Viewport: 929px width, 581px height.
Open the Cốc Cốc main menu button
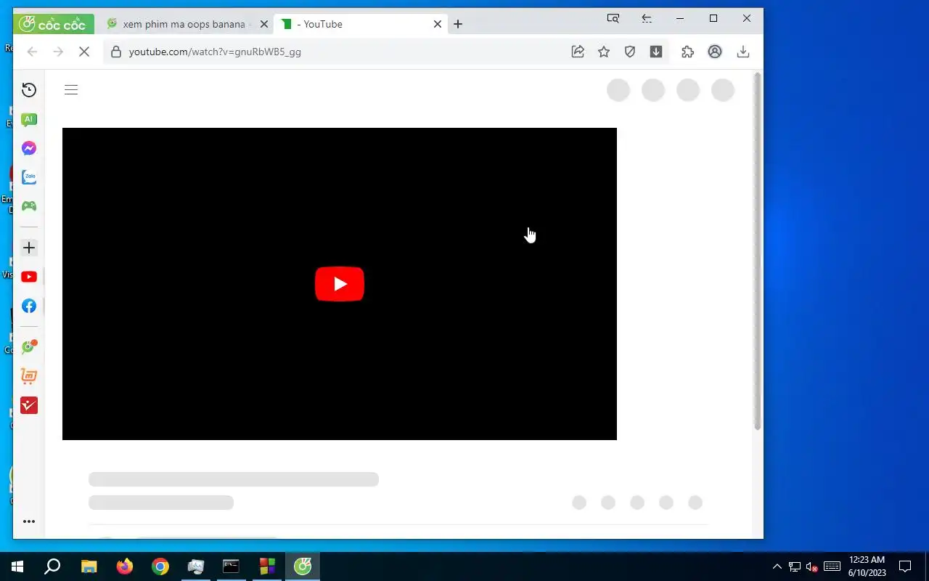point(53,24)
